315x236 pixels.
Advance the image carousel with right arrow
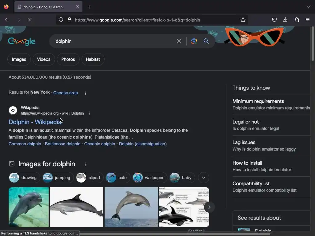pos(209,207)
